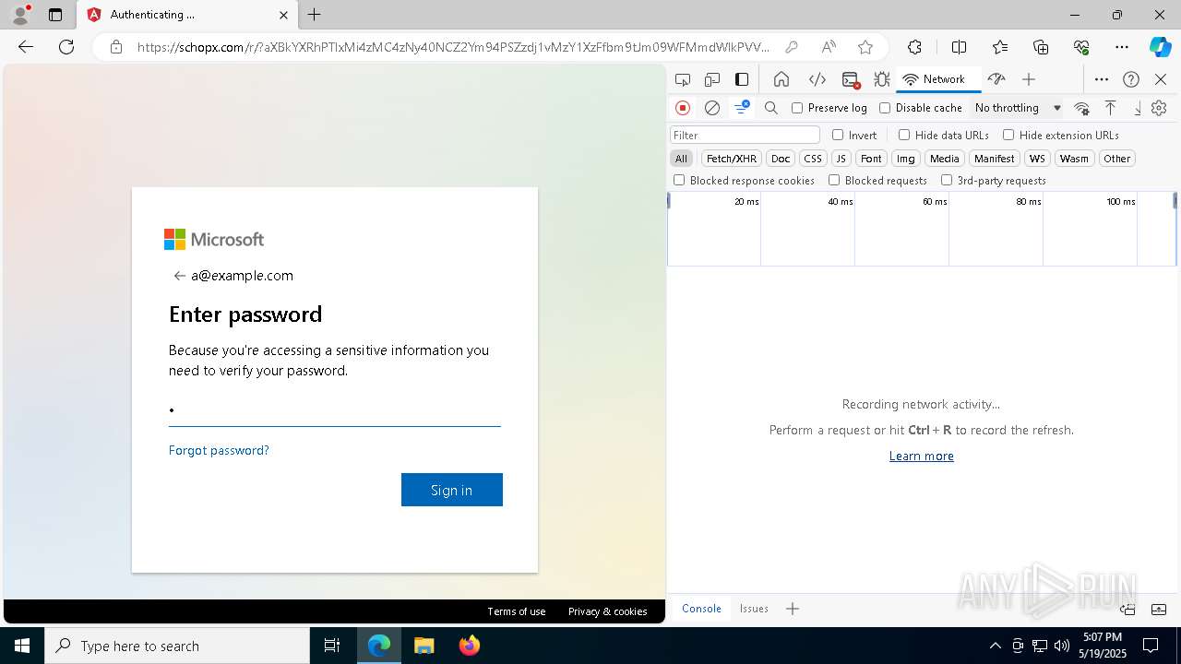The width and height of the screenshot is (1181, 664).
Task: Open the Console drawer tab
Action: [701, 609]
